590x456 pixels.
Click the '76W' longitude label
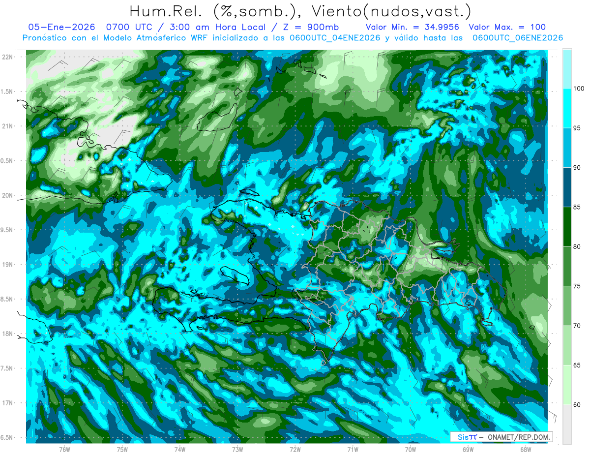[64, 450]
